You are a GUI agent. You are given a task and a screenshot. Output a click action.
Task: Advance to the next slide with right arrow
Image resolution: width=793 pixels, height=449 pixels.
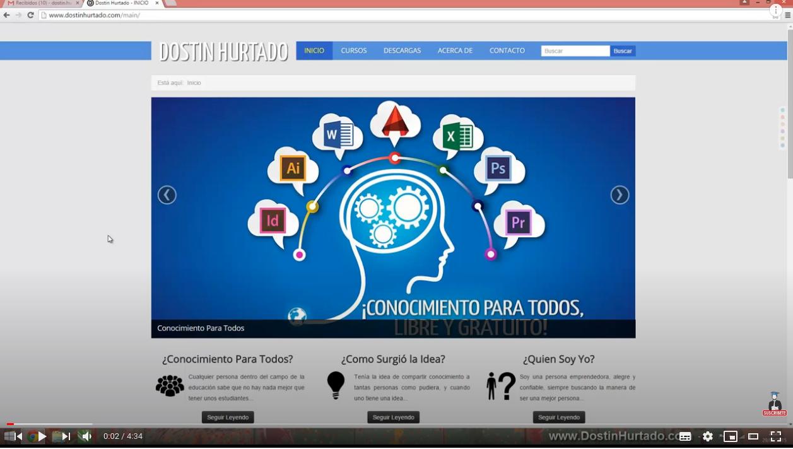click(620, 195)
